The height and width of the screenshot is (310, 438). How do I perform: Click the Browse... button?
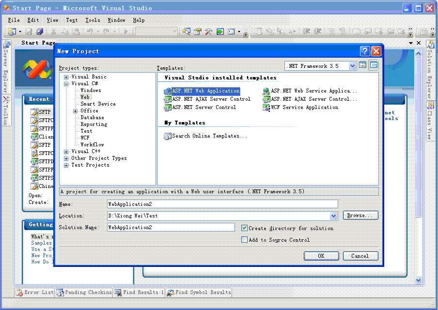point(360,216)
